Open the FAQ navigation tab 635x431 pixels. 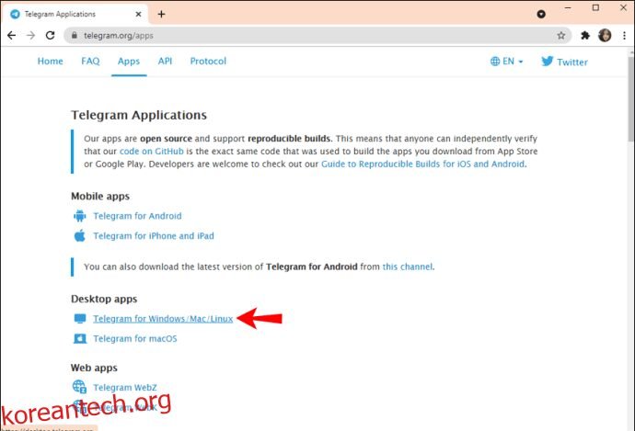(x=90, y=62)
